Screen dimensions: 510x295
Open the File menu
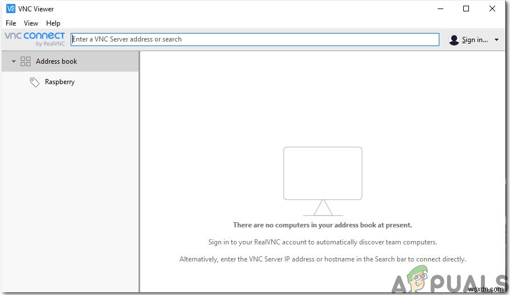pos(11,23)
